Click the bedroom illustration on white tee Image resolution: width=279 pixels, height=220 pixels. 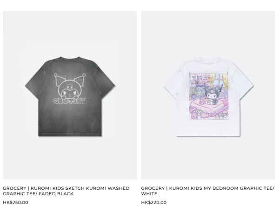click(208, 96)
